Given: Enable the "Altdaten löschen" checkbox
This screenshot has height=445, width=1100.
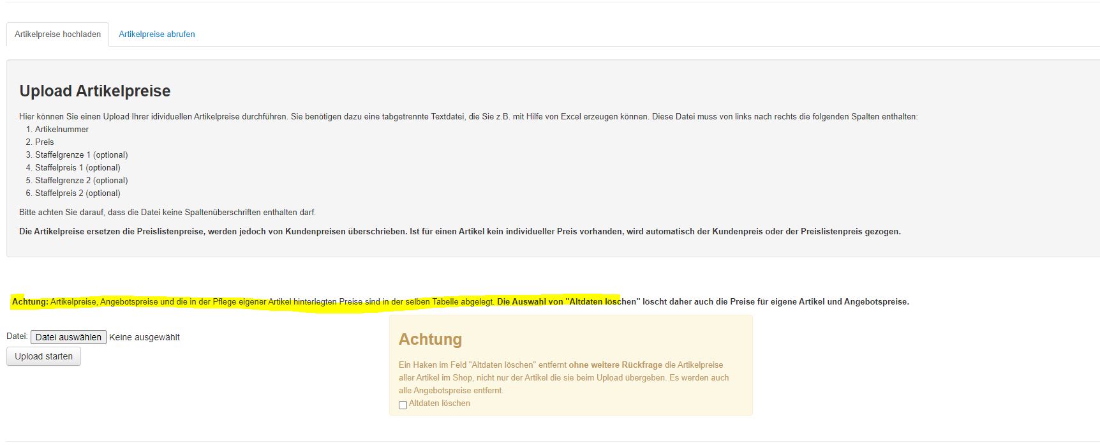Looking at the screenshot, I should 403,405.
